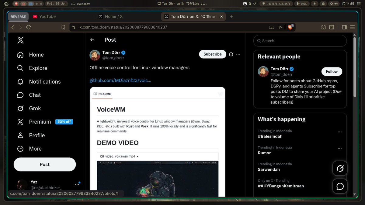Toggle Bluetooth in the top bar
The image size is (365, 205).
point(315,4)
